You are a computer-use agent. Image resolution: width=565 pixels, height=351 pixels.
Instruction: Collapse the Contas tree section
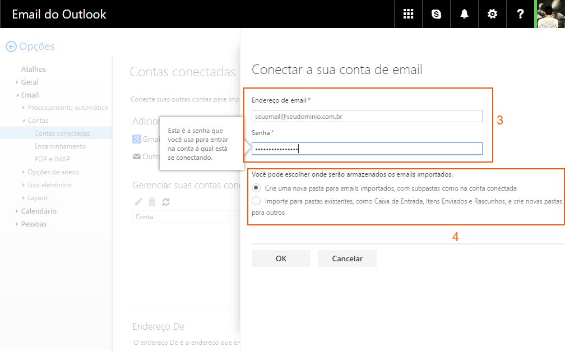24,121
